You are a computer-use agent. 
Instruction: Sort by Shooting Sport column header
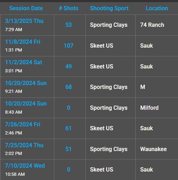109,8
